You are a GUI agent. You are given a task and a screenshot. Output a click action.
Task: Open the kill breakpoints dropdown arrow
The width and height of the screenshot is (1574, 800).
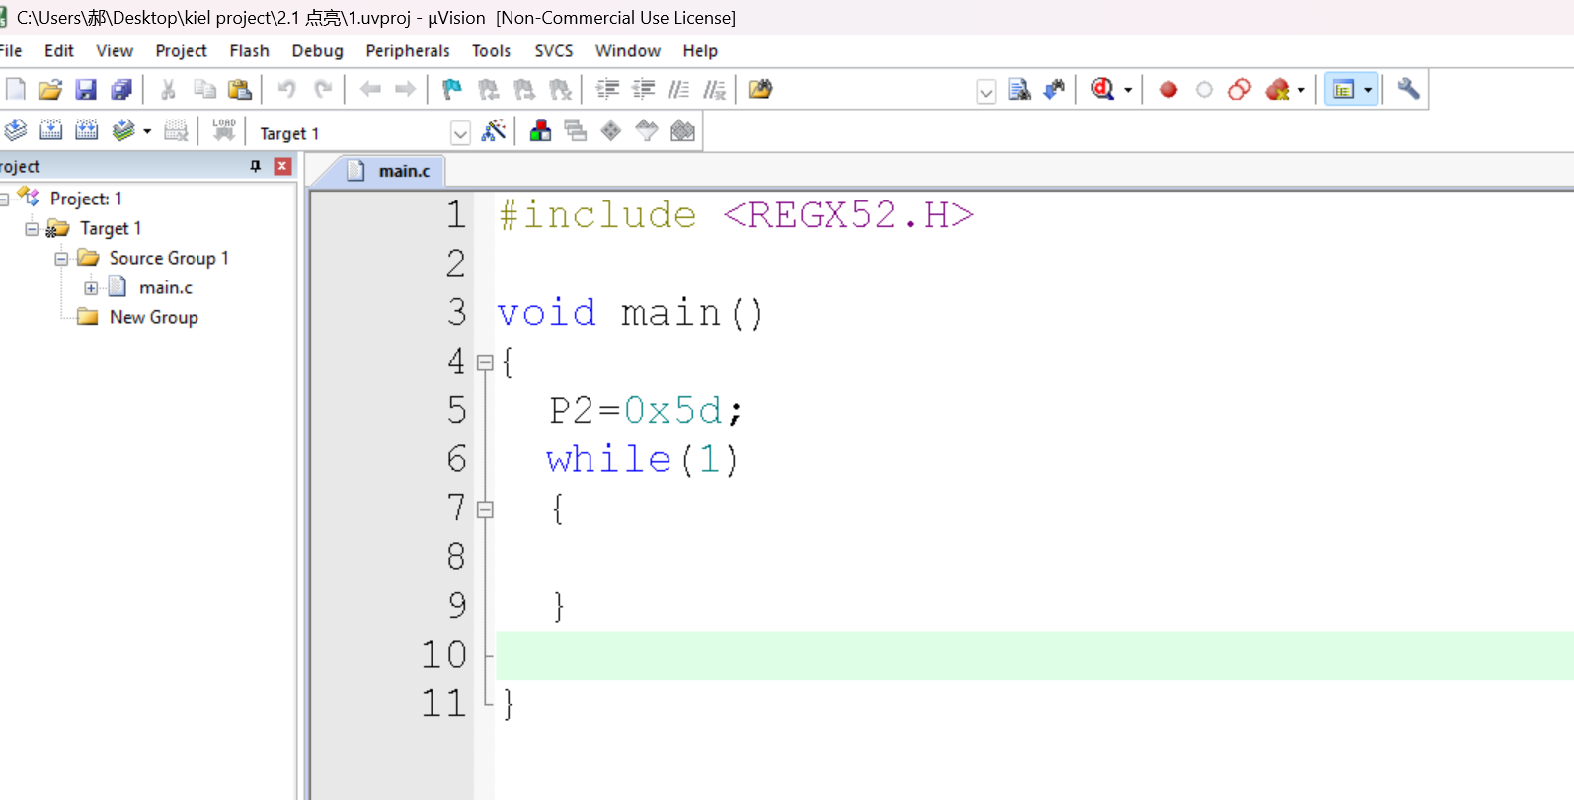click(x=1301, y=90)
